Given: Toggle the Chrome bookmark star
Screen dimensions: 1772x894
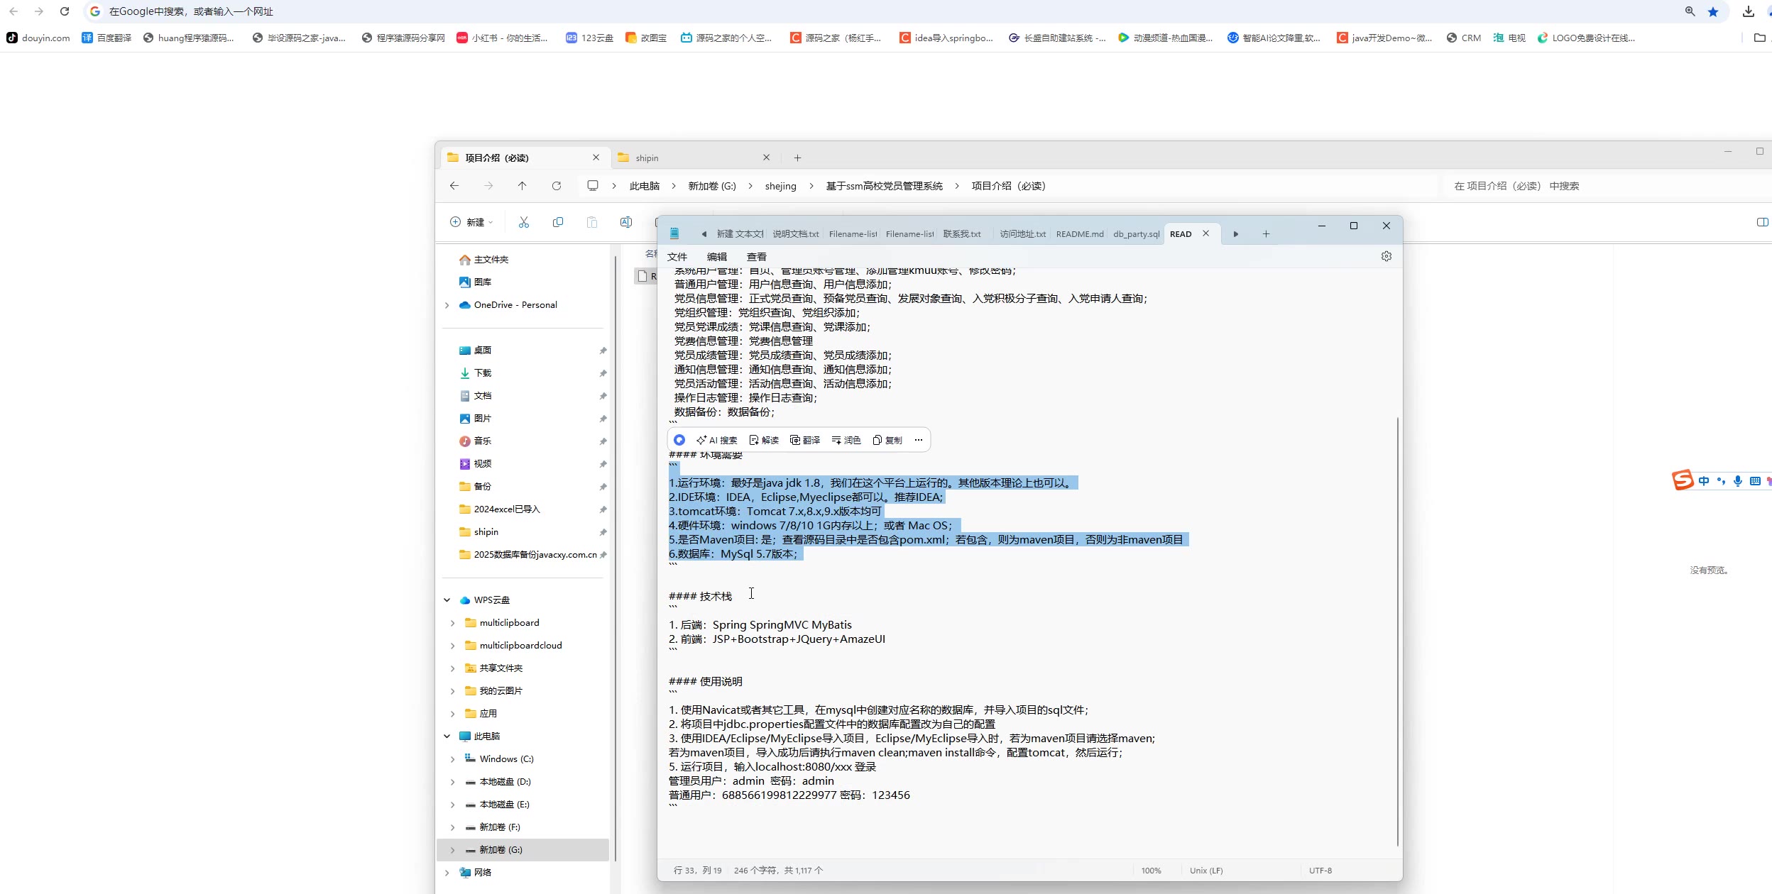Looking at the screenshot, I should tap(1713, 11).
